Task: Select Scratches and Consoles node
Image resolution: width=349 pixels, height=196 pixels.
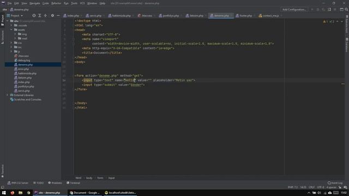Action: coord(27,100)
